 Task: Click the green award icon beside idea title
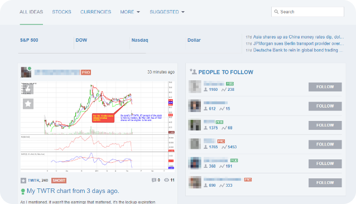click(23, 191)
